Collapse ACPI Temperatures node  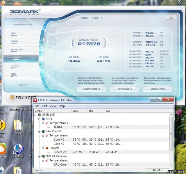click(x=43, y=123)
